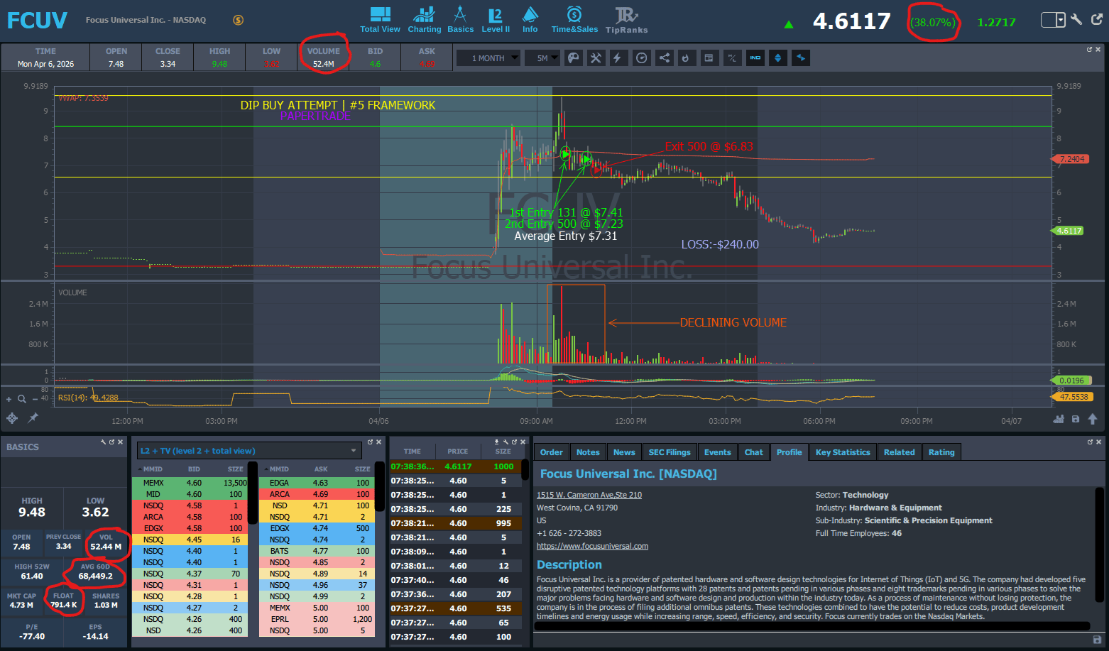This screenshot has height=651, width=1109.
Task: Pin the chart with pushpin icon
Action: pyautogui.click(x=33, y=418)
